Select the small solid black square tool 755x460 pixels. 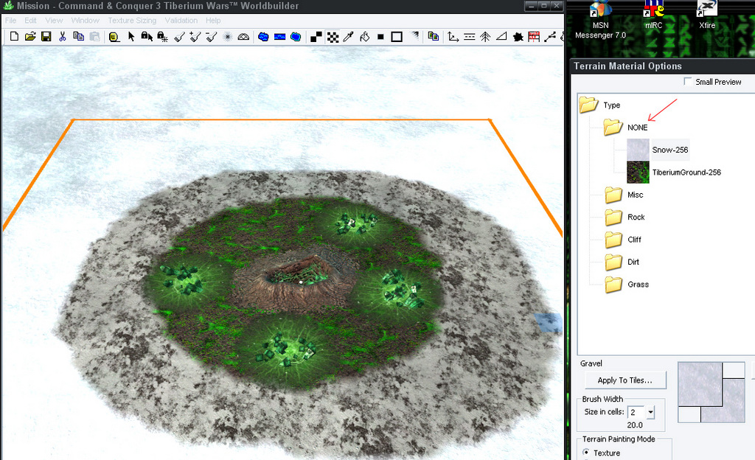(x=380, y=37)
